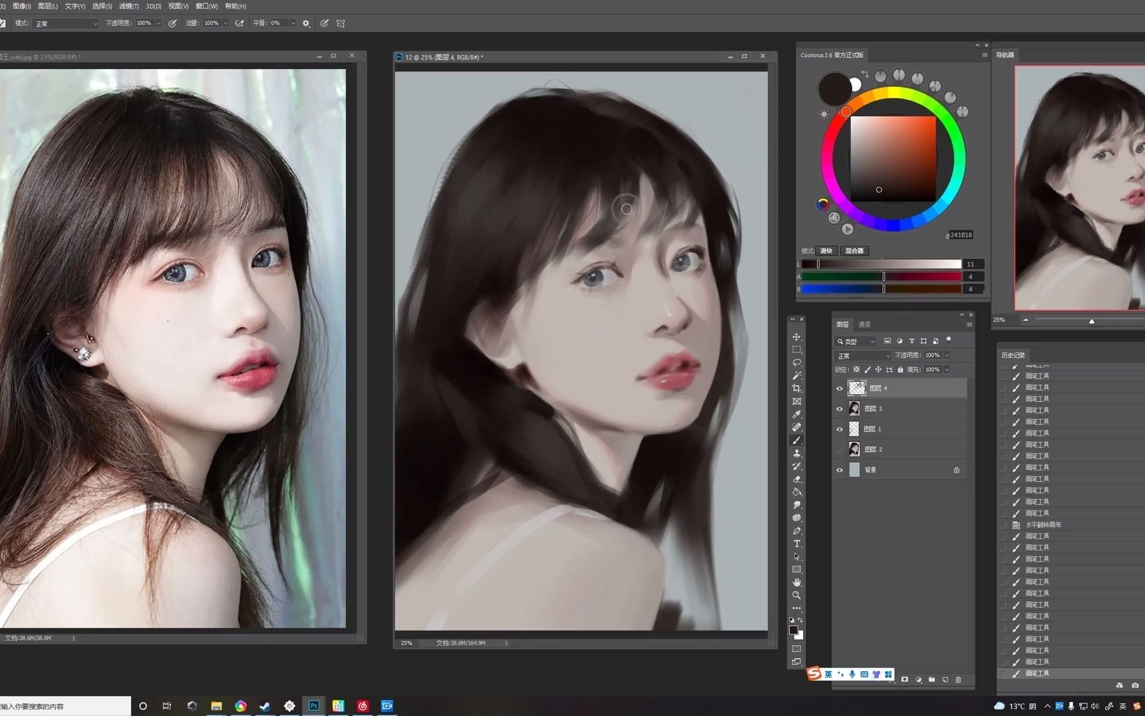Select the Crop tool
The image size is (1145, 716).
click(796, 388)
